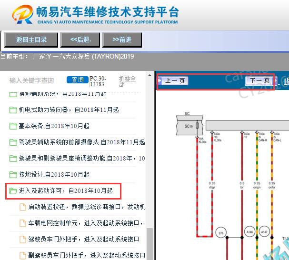Click 折叠全部 to collapse all

(x=127, y=81)
